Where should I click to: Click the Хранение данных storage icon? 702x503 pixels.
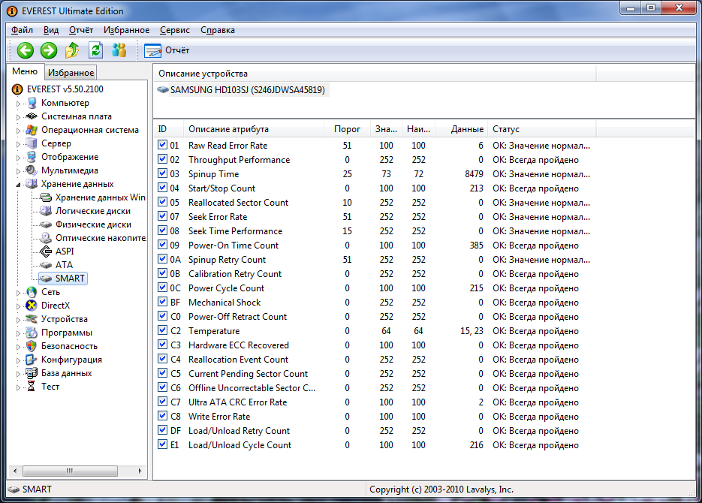pyautogui.click(x=32, y=184)
